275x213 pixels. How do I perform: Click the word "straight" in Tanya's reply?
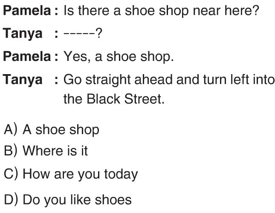click(x=108, y=80)
